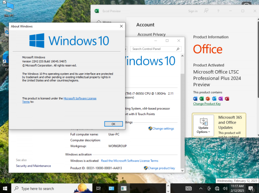This screenshot has height=193, width=259.
Task: Select the active winver window taskbar icon
Action: 124,188
